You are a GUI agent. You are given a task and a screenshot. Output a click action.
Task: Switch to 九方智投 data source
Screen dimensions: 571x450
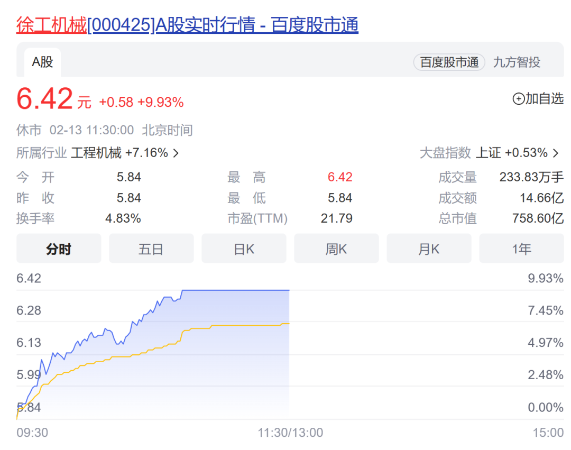pyautogui.click(x=517, y=62)
